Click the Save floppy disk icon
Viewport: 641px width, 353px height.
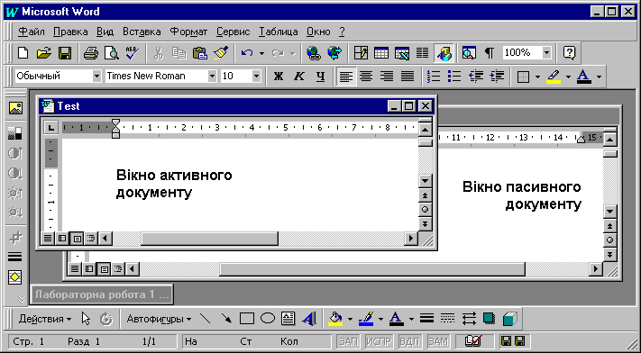click(65, 53)
